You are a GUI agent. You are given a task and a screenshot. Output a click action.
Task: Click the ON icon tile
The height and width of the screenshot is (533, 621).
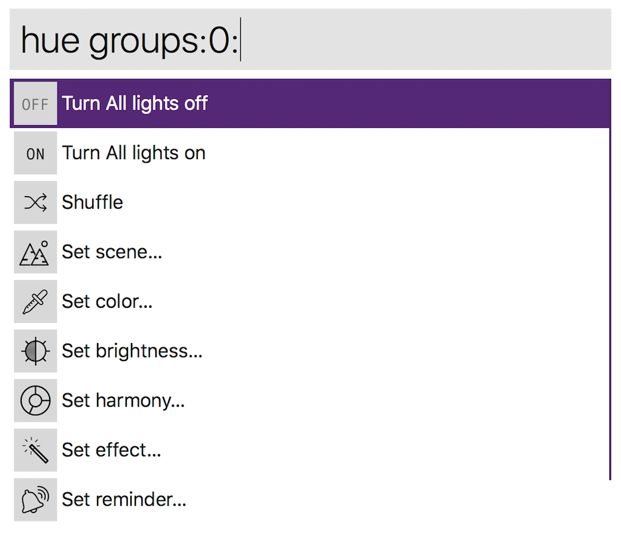pos(35,153)
